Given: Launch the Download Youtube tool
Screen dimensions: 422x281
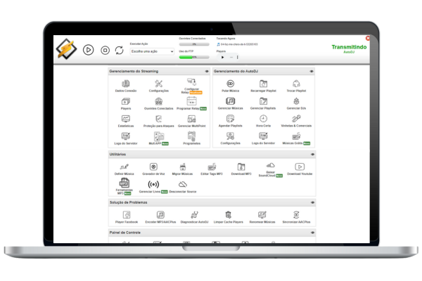Looking at the screenshot, I should coord(299,166).
